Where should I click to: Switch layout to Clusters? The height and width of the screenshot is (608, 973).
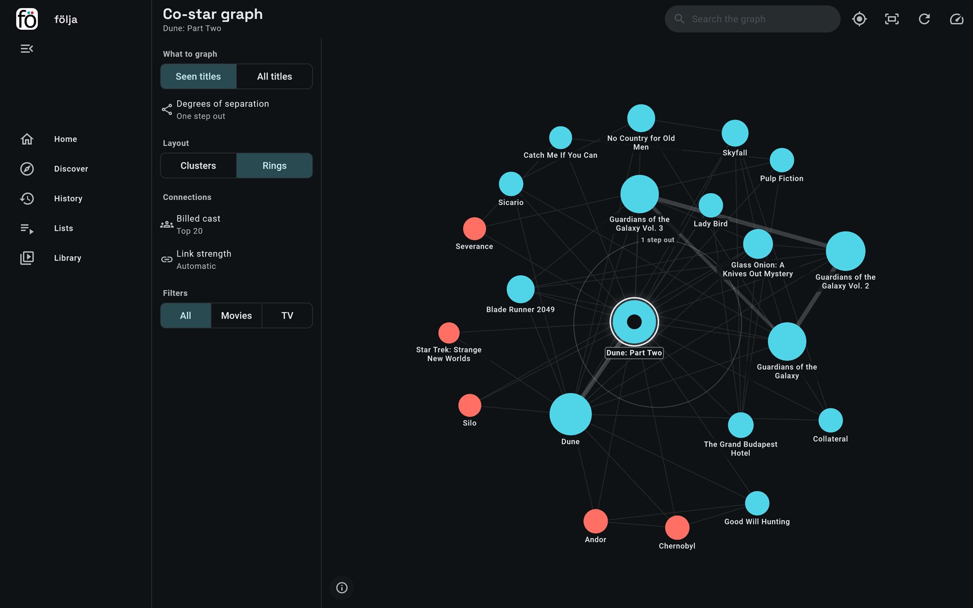coord(198,165)
